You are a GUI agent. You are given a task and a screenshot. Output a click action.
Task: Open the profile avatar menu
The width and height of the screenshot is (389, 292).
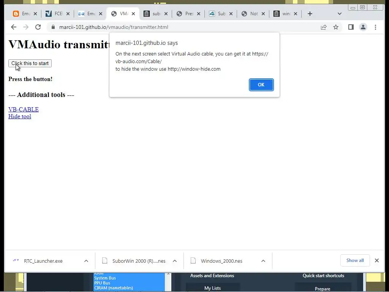click(363, 27)
